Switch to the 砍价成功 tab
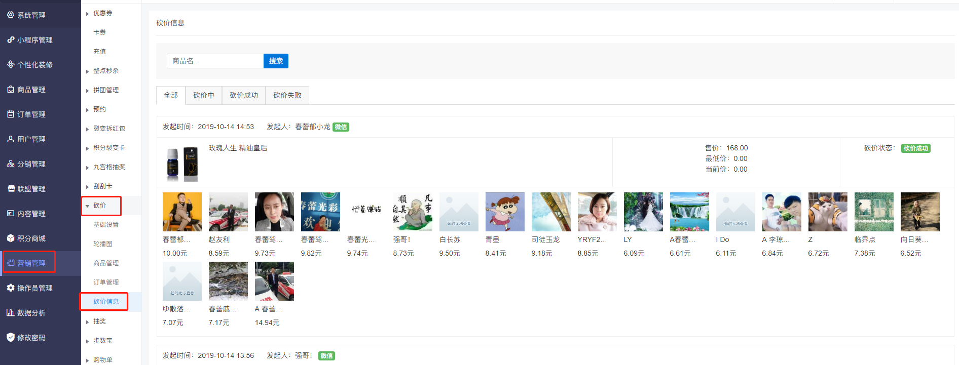This screenshot has height=365, width=959. (x=244, y=95)
